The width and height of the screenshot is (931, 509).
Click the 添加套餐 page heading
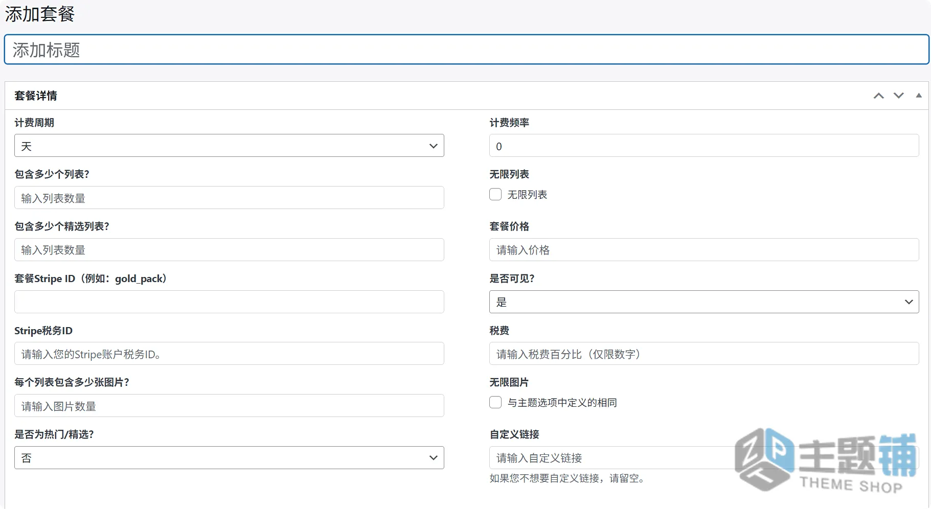tap(40, 14)
